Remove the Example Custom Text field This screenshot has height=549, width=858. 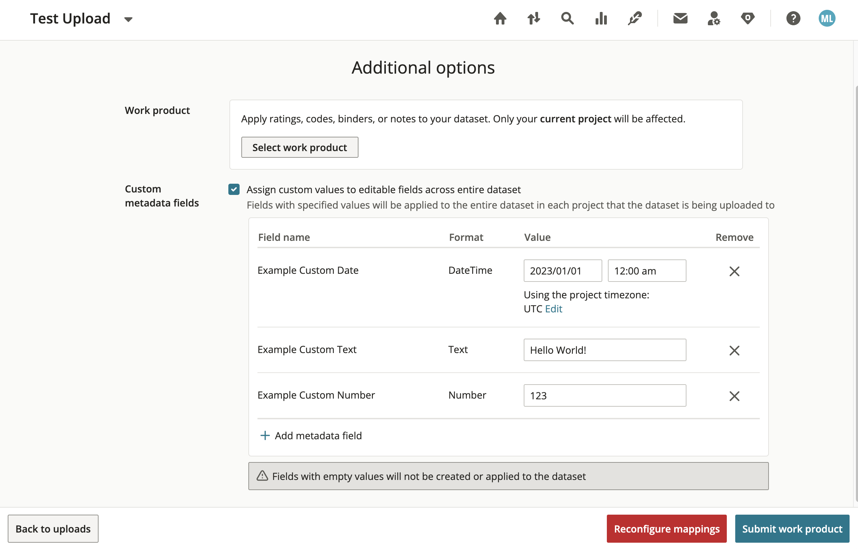[x=734, y=351]
